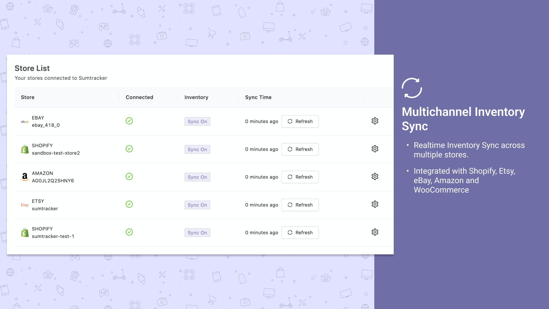
Task: Refresh the Etsy sumtracker sync
Action: coord(300,205)
